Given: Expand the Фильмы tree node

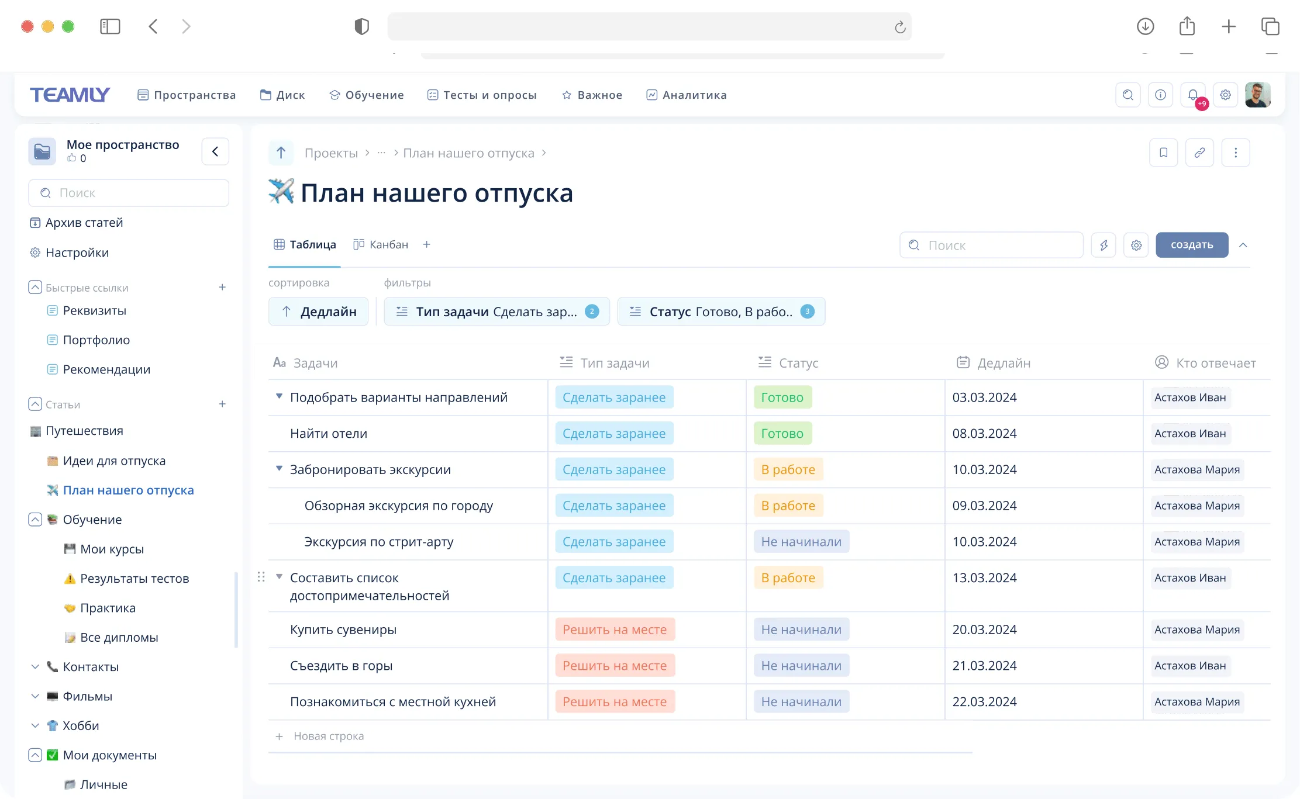Looking at the screenshot, I should pos(35,696).
